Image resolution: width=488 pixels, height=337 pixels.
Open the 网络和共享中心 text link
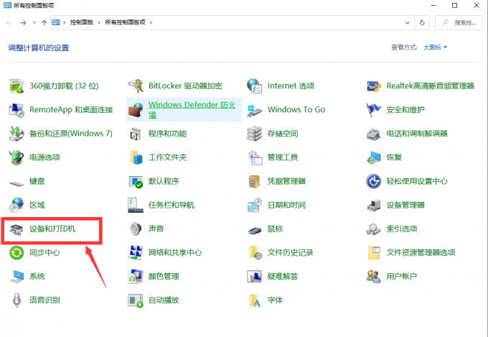point(175,252)
